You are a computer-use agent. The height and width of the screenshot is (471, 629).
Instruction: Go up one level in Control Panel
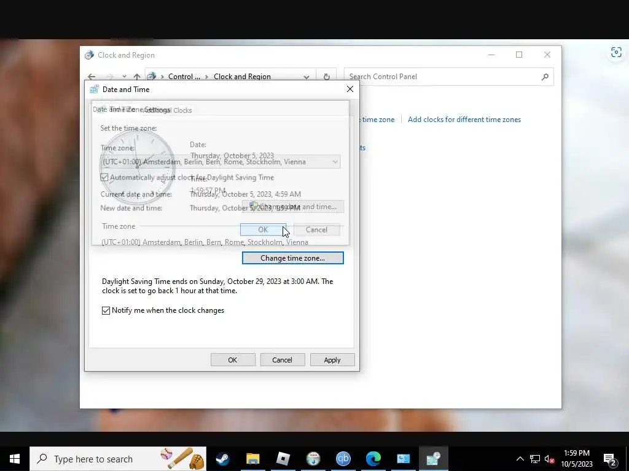[137, 77]
